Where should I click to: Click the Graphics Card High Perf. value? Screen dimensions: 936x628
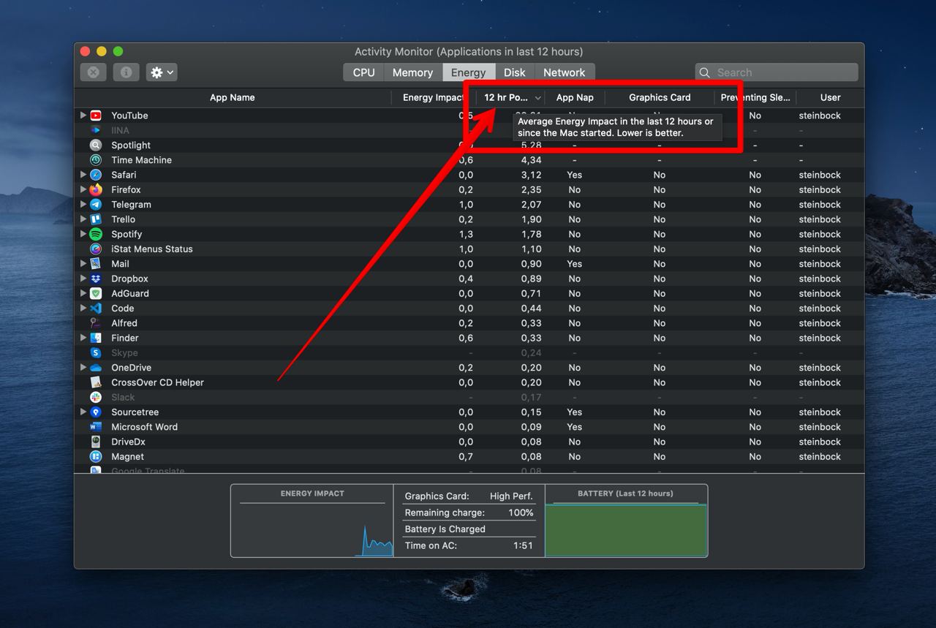point(511,496)
